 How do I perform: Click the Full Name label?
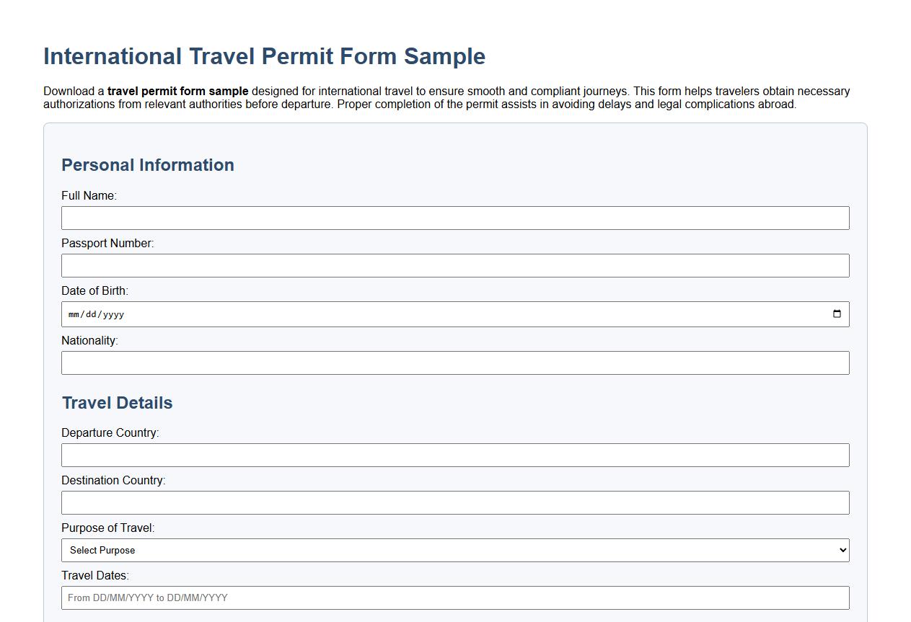[x=89, y=195]
